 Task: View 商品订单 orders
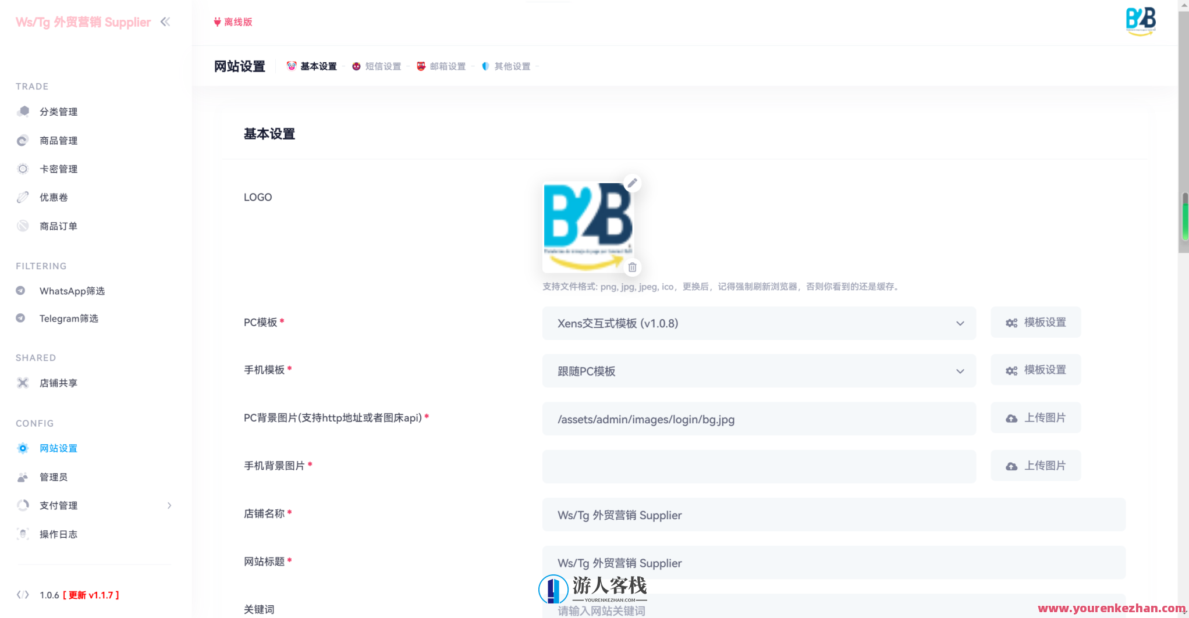point(58,226)
